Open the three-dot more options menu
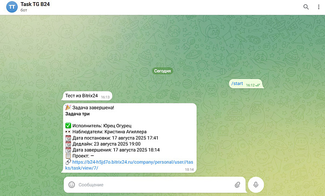Image resolution: width=325 pixels, height=196 pixels. click(318, 7)
